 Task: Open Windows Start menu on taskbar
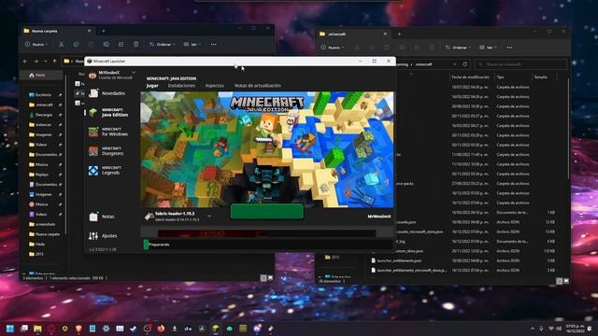click(10, 329)
